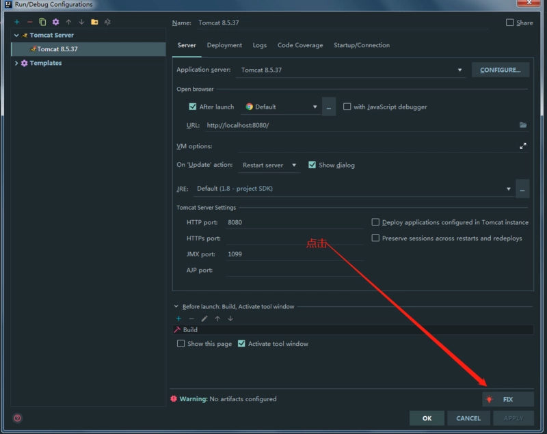Image resolution: width=547 pixels, height=434 pixels.
Task: Open the Startup/Connection tab
Action: (x=361, y=45)
